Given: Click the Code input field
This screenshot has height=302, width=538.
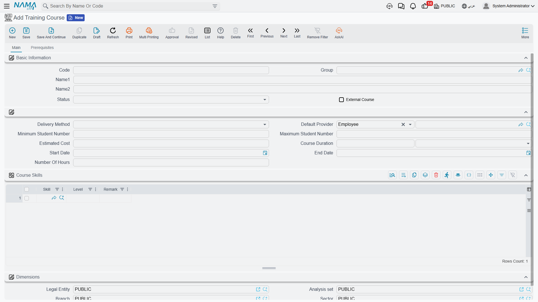Looking at the screenshot, I should (x=171, y=70).
